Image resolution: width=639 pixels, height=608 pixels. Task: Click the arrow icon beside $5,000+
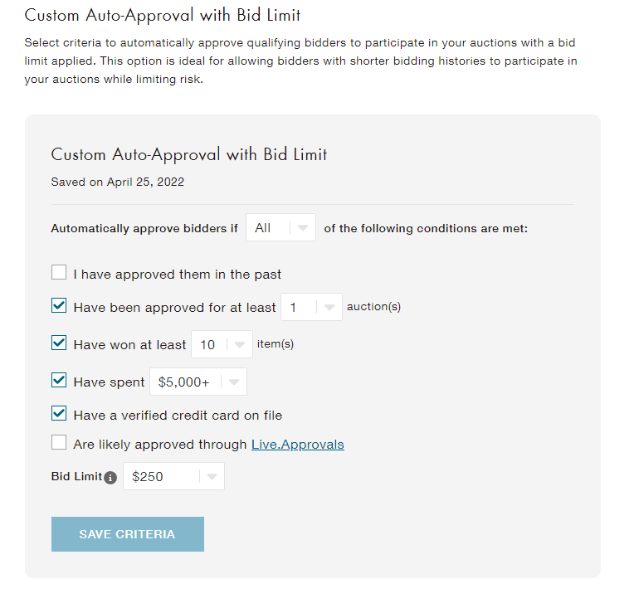(x=234, y=382)
